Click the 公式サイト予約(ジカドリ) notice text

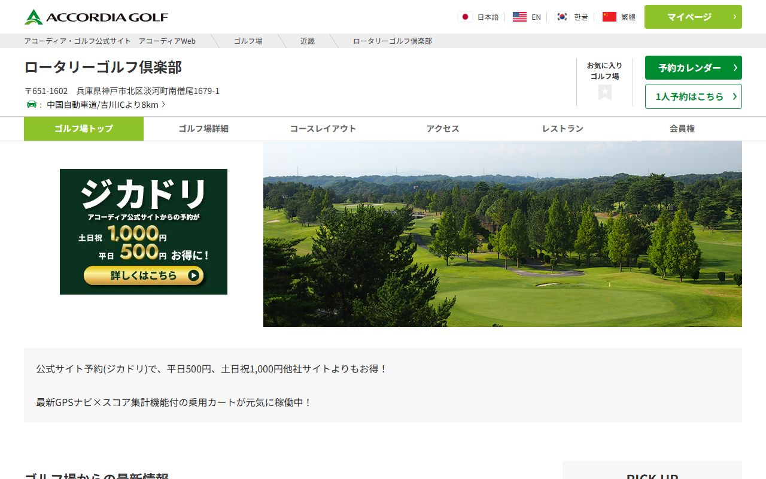tap(212, 369)
